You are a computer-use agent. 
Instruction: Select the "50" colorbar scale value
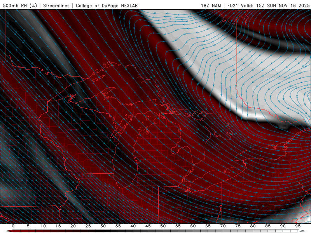click(163, 226)
